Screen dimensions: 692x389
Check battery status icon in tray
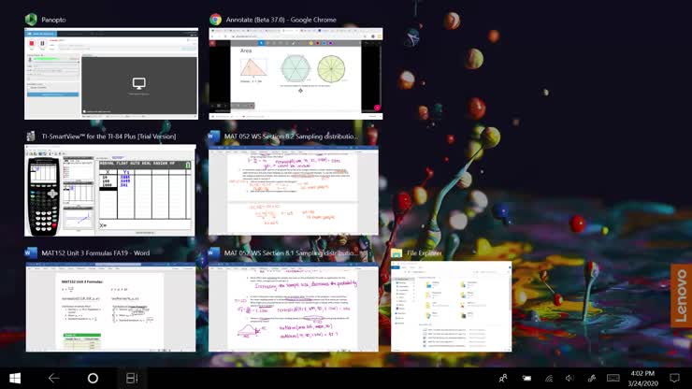(527, 378)
